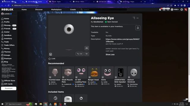
Task: Open the Blockle group URL in description
Action: tap(123, 40)
